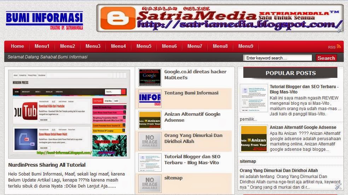Viewport: 348px width, 195px height.
Task: Click the Tutorial Blogger thumbnail in Popular Posts
Action: pyautogui.click(x=254, y=98)
